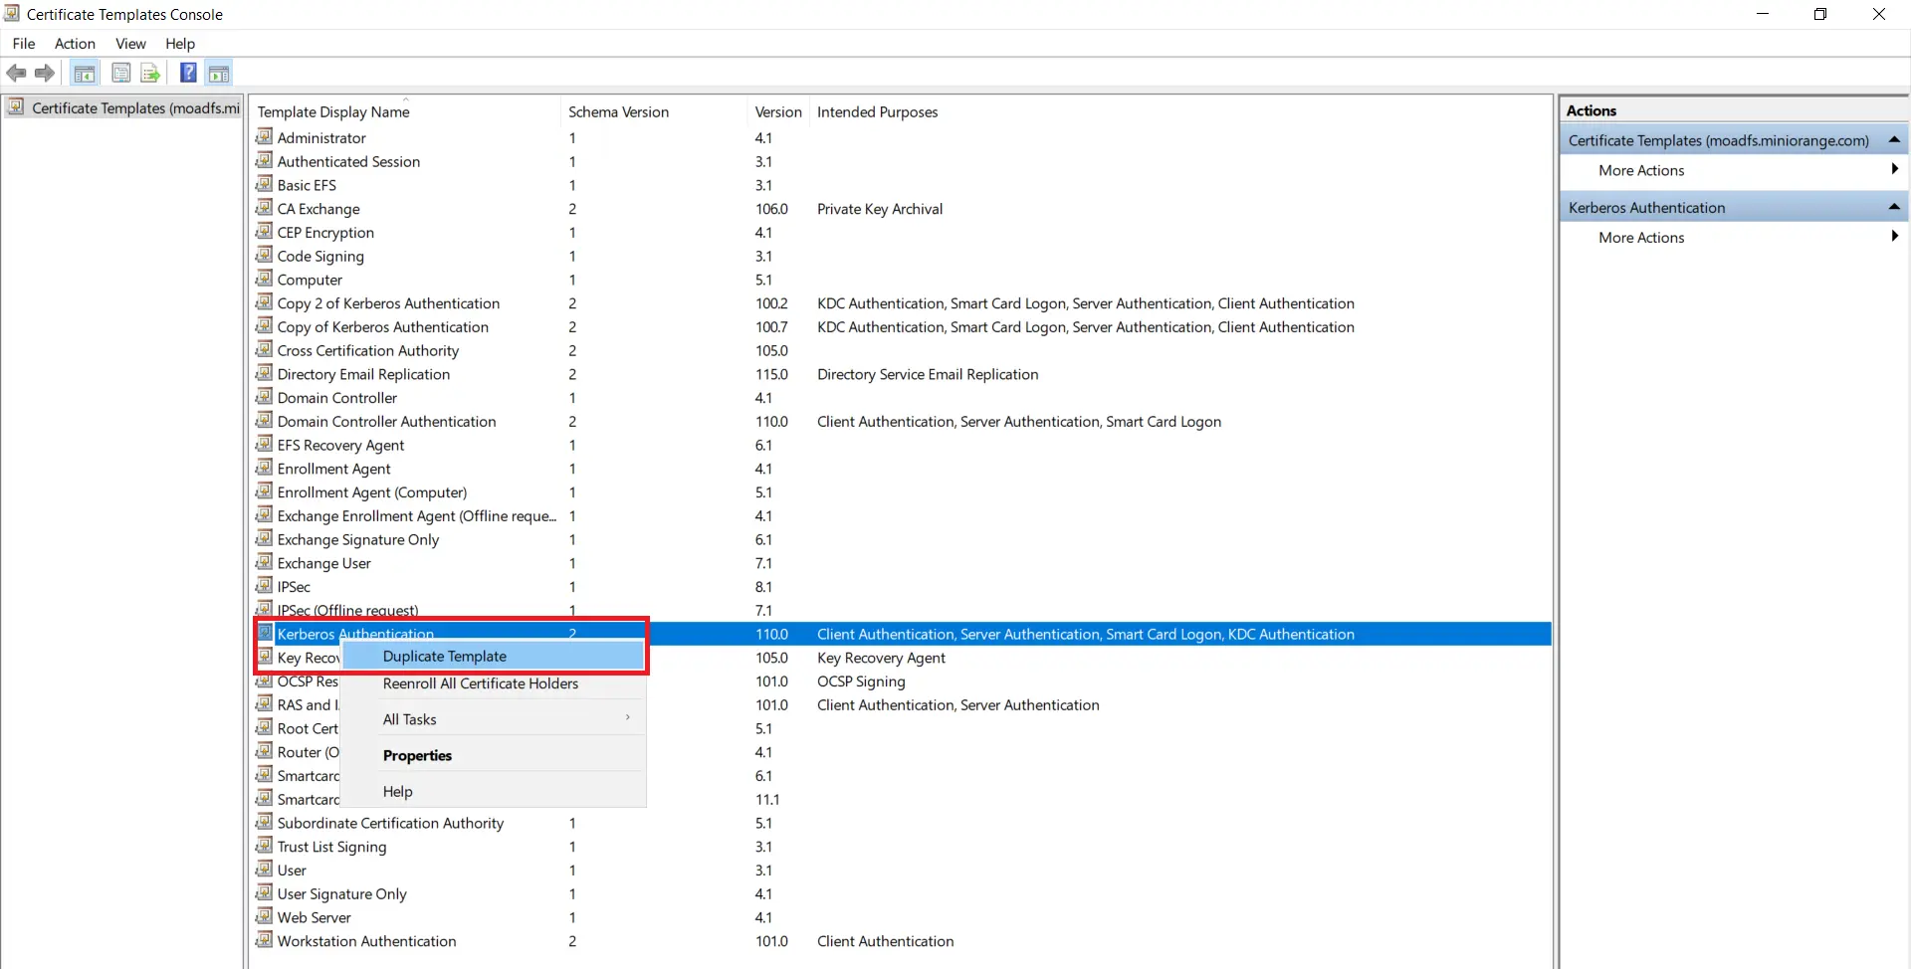
Task: Toggle the console tree pane visibility
Action: (x=85, y=73)
